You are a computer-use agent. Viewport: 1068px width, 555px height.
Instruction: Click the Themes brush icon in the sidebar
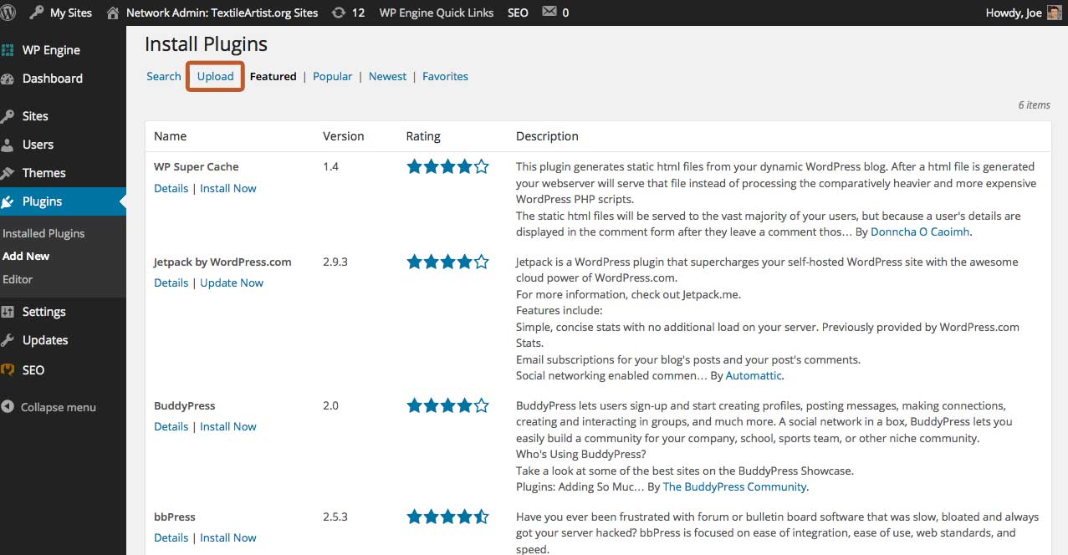[x=8, y=173]
